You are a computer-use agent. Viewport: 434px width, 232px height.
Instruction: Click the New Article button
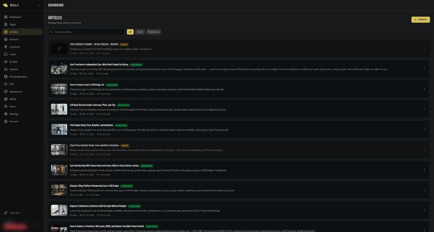click(421, 20)
